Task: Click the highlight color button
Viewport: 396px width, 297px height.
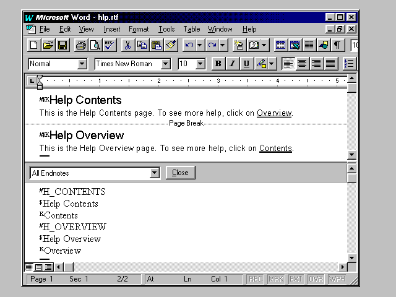Action: click(x=261, y=64)
